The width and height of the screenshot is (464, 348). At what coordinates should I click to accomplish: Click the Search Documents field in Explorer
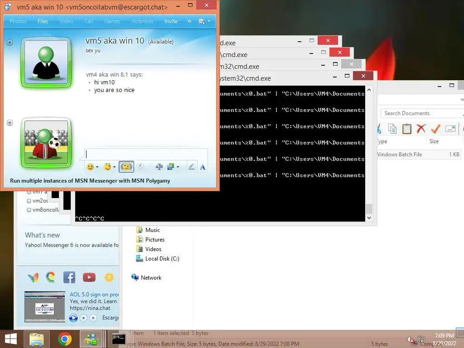pyautogui.click(x=422, y=113)
